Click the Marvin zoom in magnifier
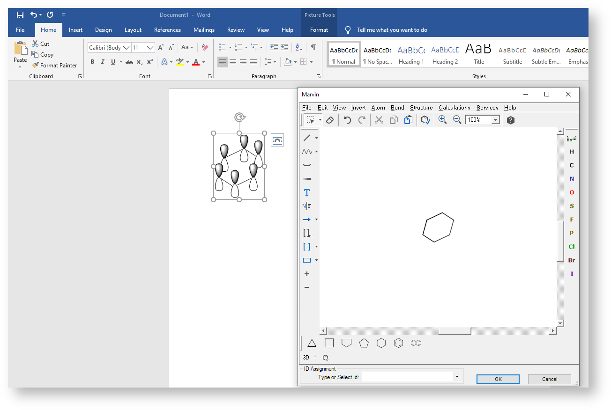Viewport: 611px width, 410px height. (442, 120)
